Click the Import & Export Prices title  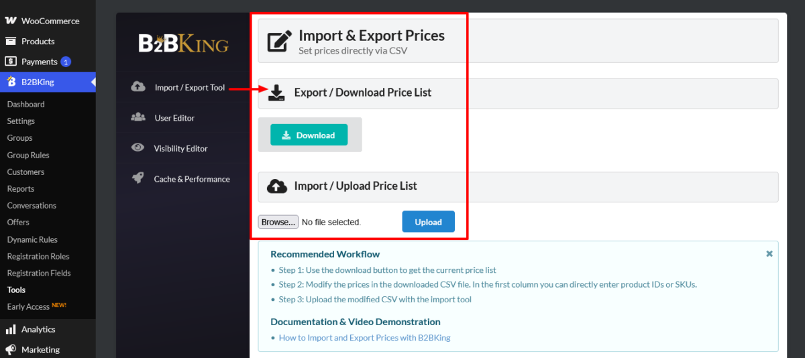pos(372,35)
